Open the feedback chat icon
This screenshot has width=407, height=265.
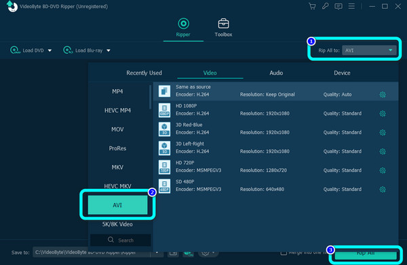coord(338,6)
